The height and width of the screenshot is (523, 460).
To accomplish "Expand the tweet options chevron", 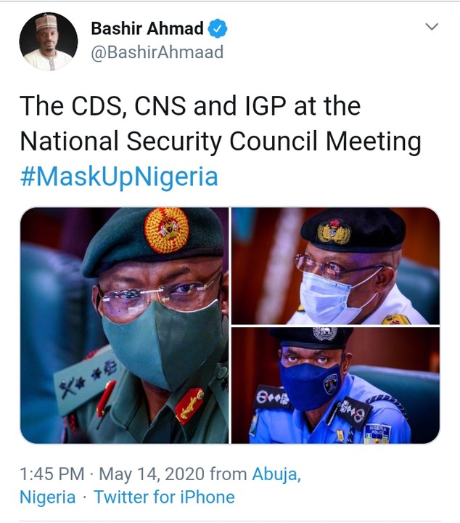I will pyautogui.click(x=432, y=28).
